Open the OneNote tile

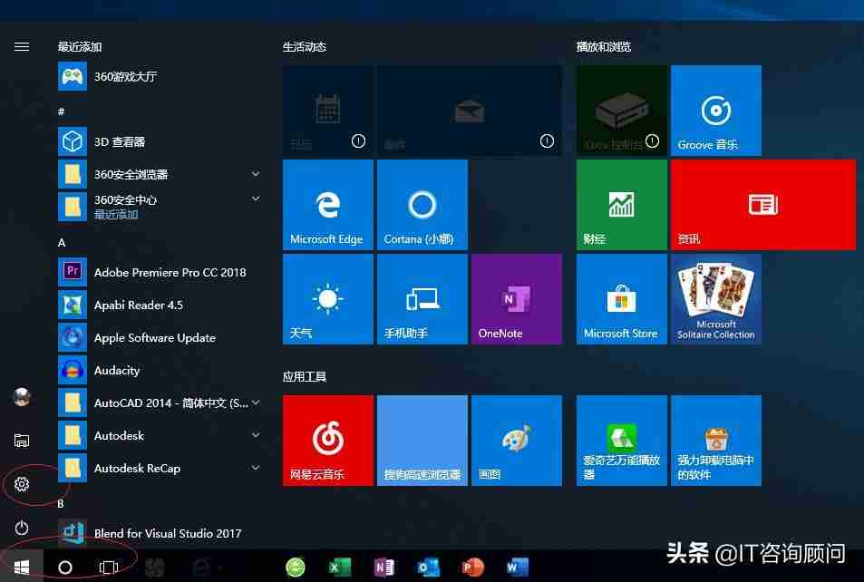point(516,299)
